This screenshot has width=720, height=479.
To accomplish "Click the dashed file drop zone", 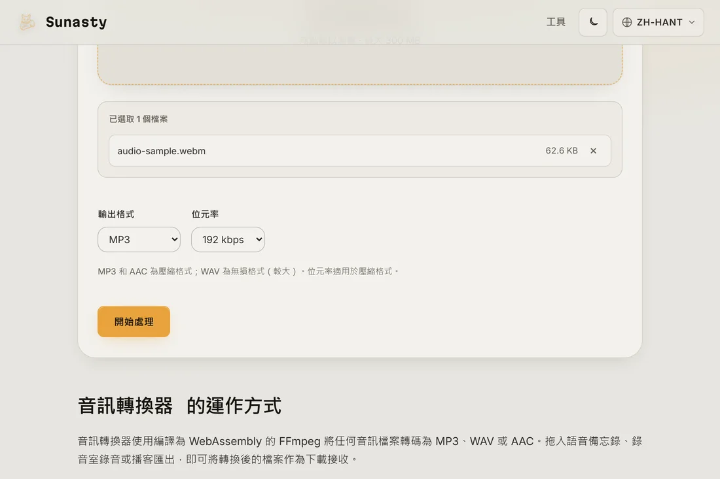I will 359,64.
